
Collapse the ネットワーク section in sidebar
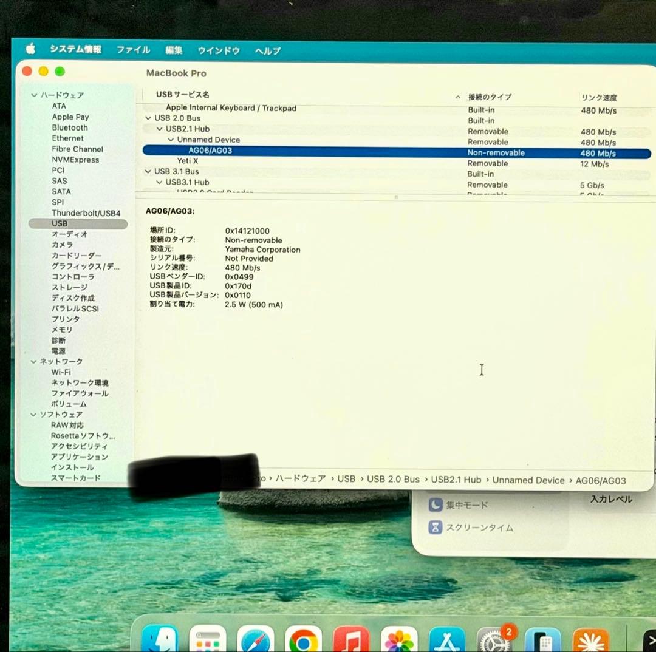click(x=34, y=361)
